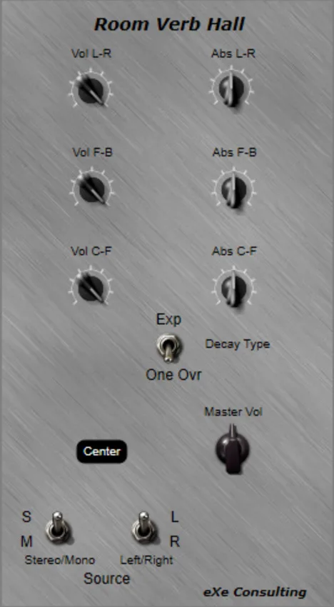The height and width of the screenshot is (607, 334).
Task: Select the Vol F-B knob
Action: [x=92, y=188]
